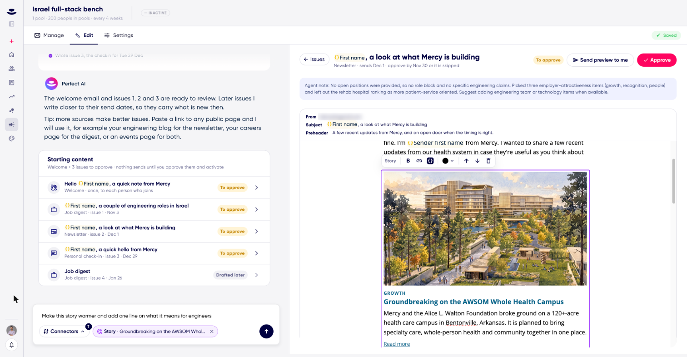Click the INACTIVE status badge
This screenshot has width=687, height=357.
pyautogui.click(x=155, y=13)
